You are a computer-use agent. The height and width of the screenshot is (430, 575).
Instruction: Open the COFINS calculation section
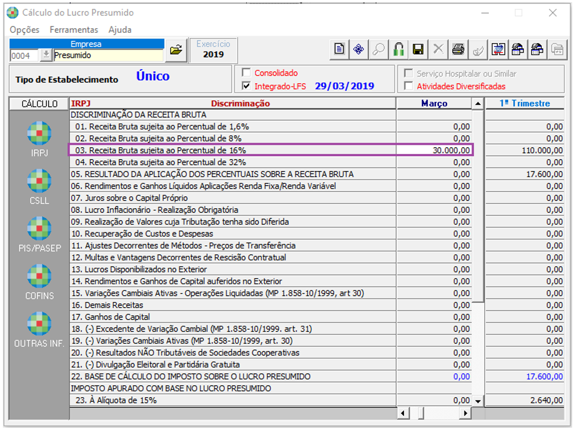[39, 282]
